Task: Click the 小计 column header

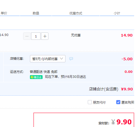Action: pyautogui.click(x=117, y=13)
